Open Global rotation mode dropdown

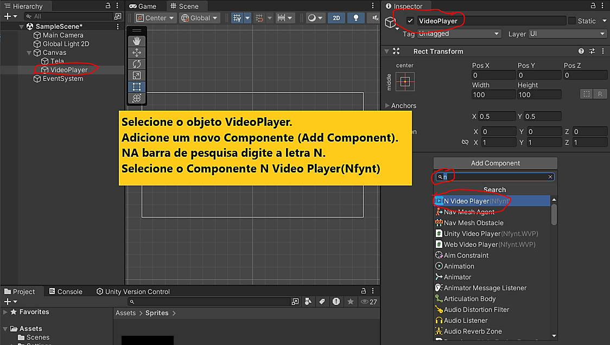pos(200,18)
